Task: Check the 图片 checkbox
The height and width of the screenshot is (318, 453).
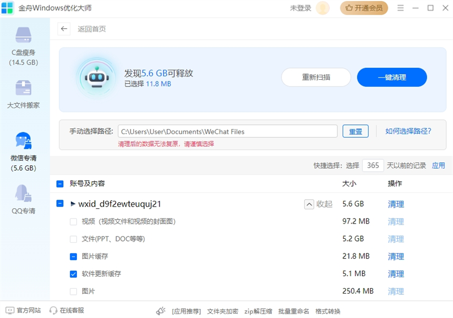Action: (74, 291)
